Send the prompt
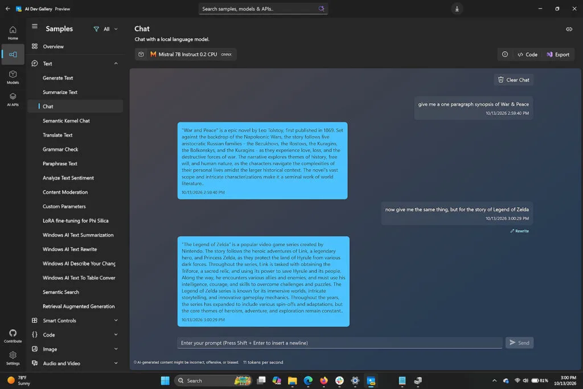The image size is (583, 389). pyautogui.click(x=519, y=343)
